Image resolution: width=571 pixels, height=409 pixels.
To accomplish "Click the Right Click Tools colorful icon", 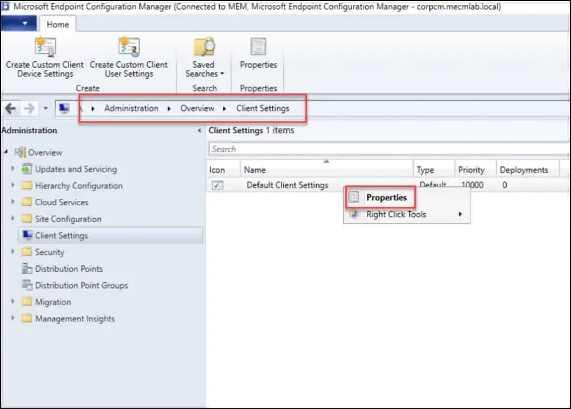I will click(354, 214).
